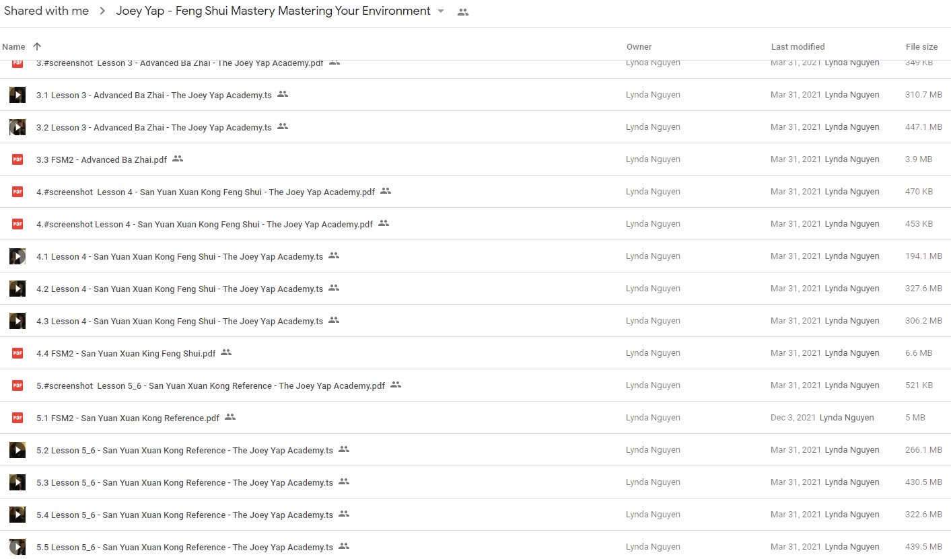Go back to Shared with me breadcrumb
951x559 pixels.
tap(46, 11)
